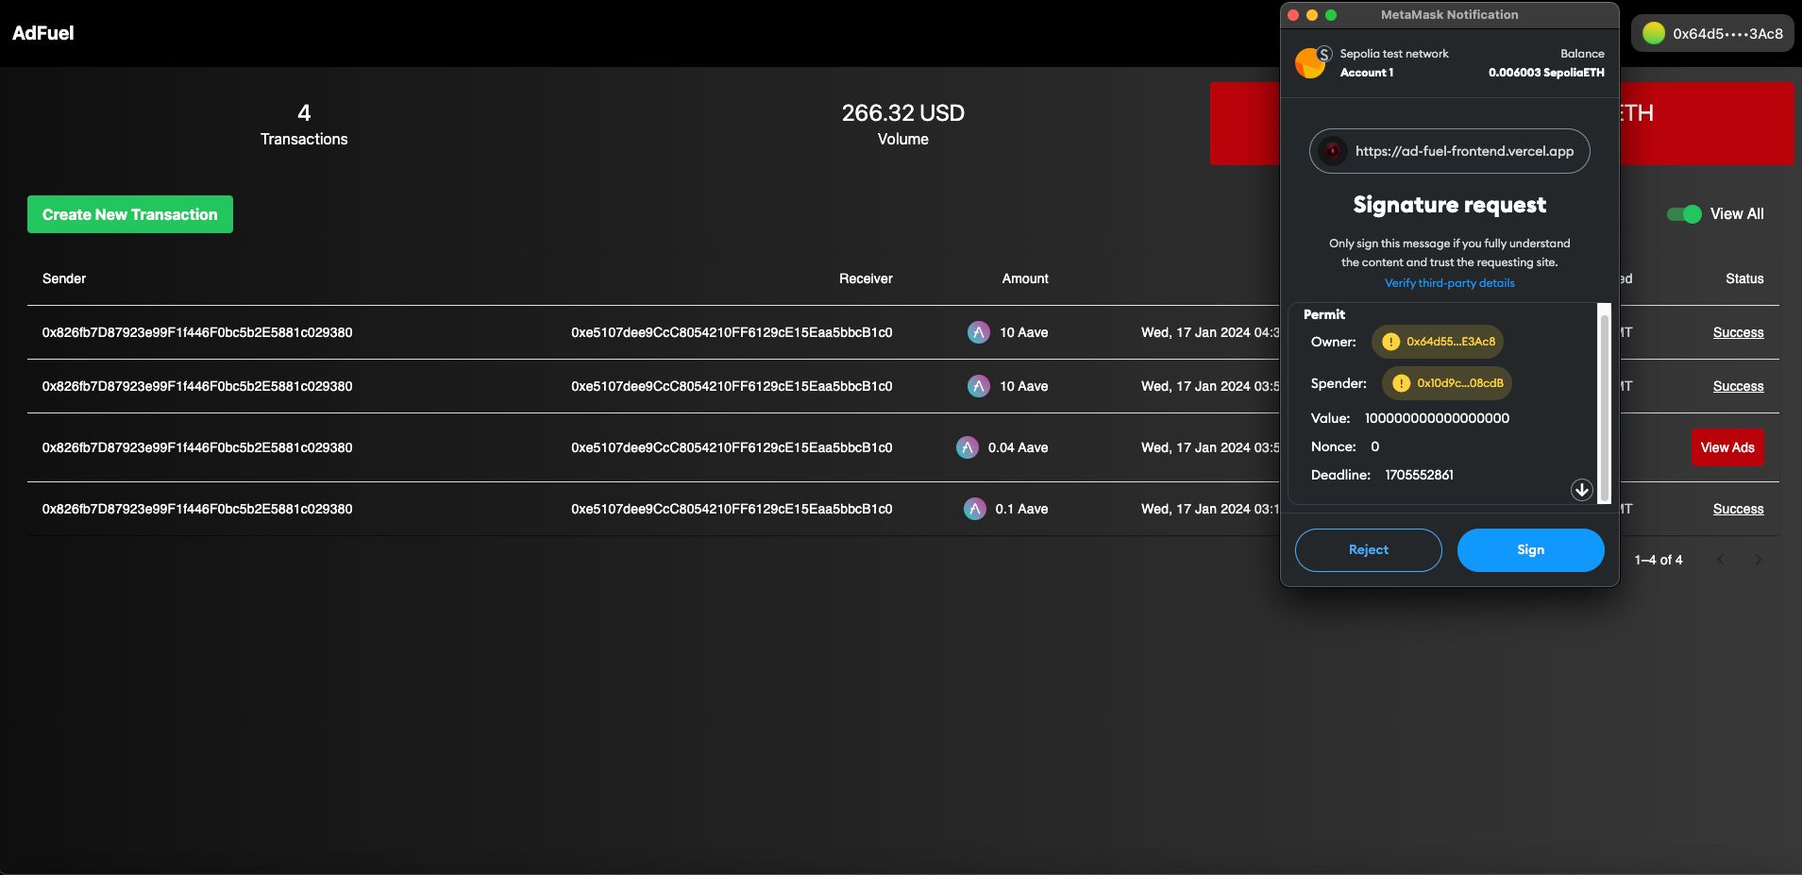The width and height of the screenshot is (1802, 875).
Task: Click the 266.32 USD volume value
Action: coord(903,113)
